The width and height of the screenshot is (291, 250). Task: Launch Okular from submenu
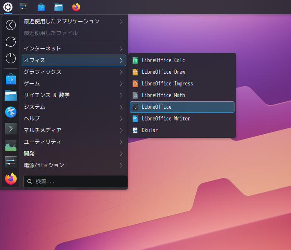tap(182, 130)
